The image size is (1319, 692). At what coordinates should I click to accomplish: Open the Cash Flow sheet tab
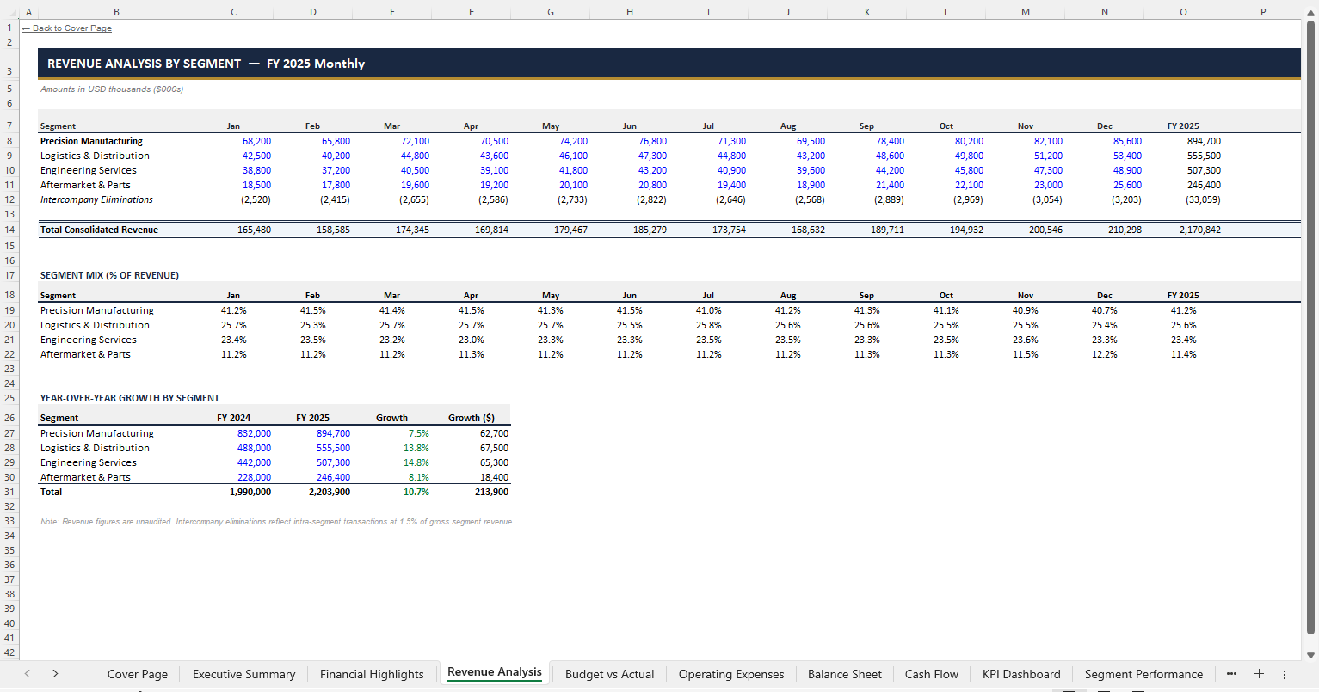point(931,674)
